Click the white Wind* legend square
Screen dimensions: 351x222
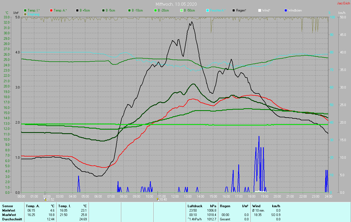click(x=260, y=10)
